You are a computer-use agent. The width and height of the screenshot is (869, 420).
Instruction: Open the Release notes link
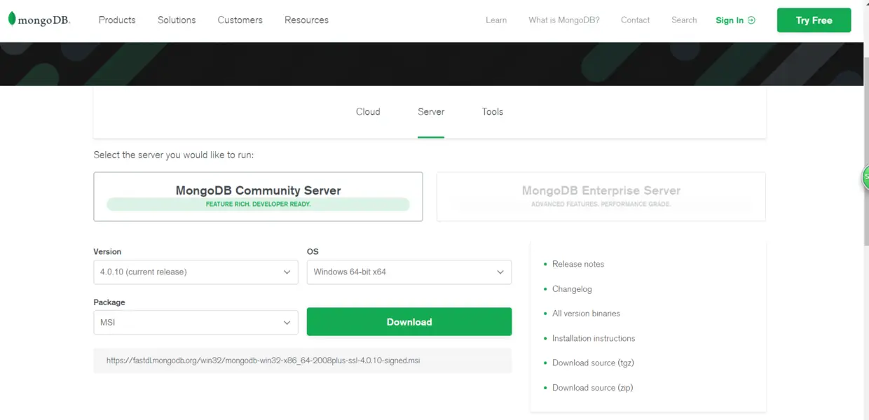click(578, 264)
